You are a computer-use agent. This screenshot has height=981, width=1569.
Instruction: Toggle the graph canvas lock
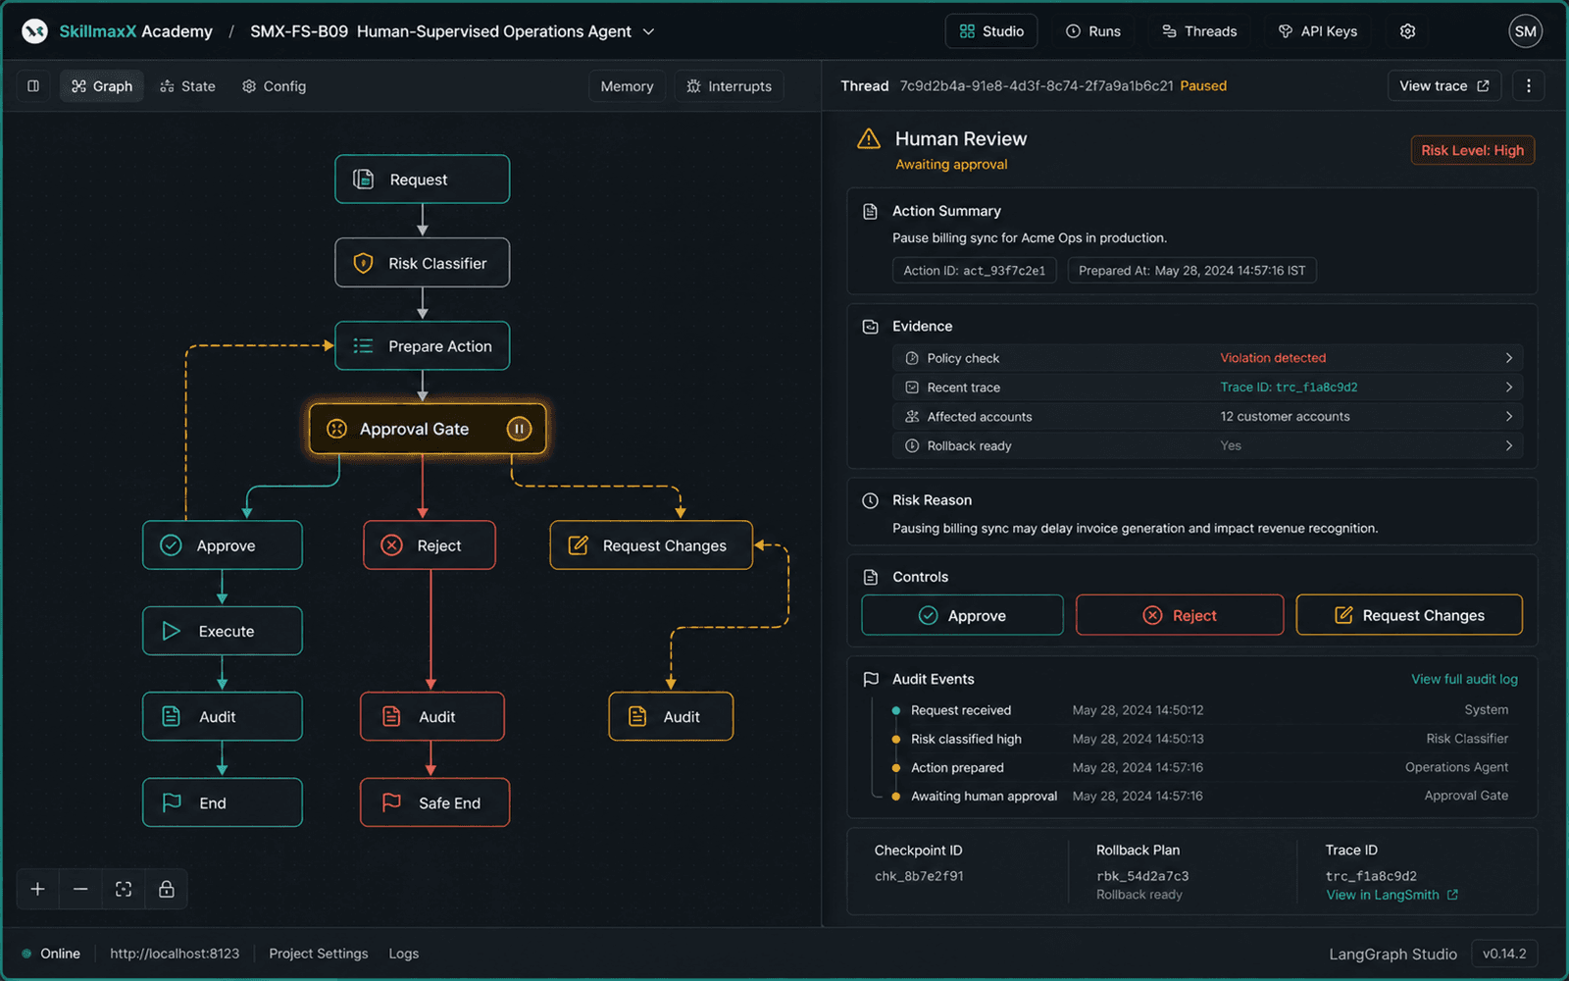point(167,889)
